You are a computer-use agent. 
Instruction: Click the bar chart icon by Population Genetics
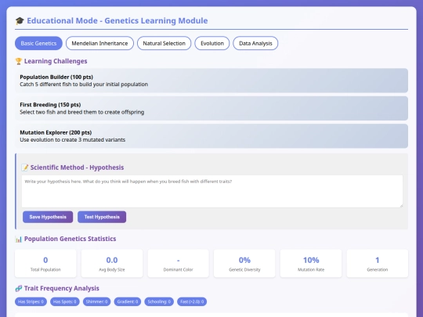(x=18, y=239)
